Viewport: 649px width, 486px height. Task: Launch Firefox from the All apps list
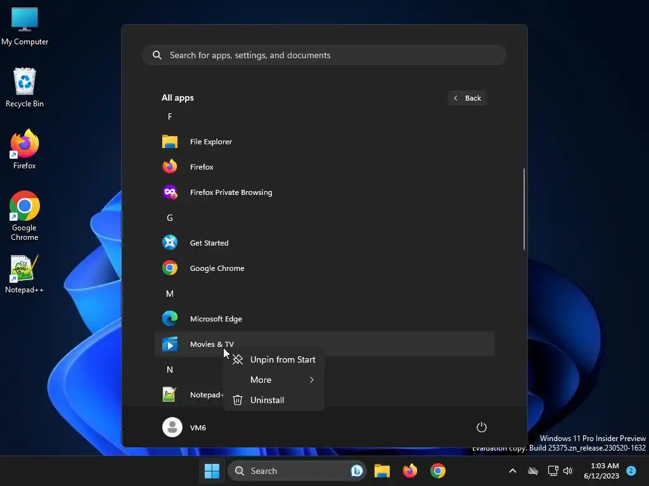324,167
